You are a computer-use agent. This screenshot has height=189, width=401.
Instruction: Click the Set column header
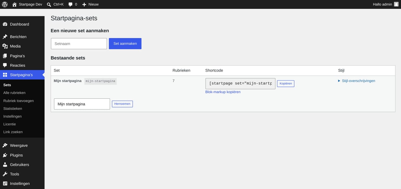pyautogui.click(x=57, y=70)
